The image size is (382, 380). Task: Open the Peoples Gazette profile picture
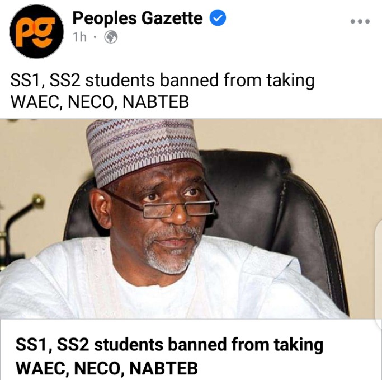[36, 31]
